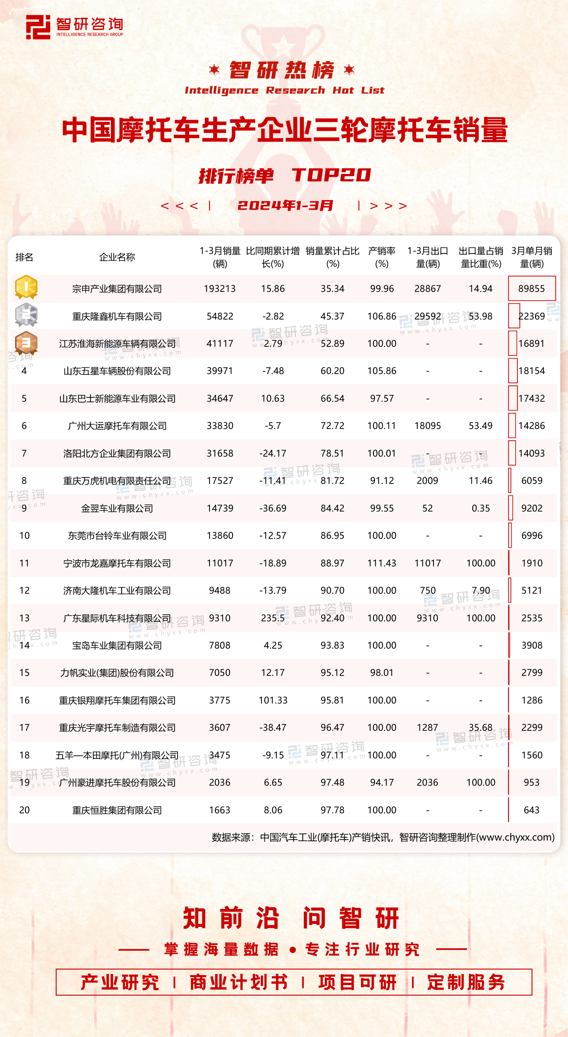
Task: Click 力帆实业(集团)股份有限公司 company name
Action: [x=117, y=673]
